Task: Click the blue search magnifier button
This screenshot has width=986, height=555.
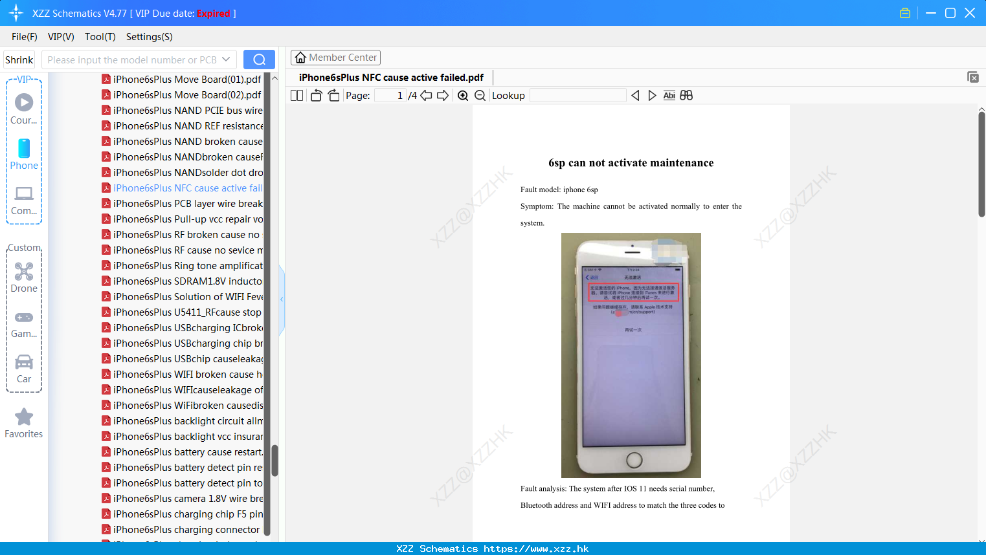Action: click(x=259, y=60)
